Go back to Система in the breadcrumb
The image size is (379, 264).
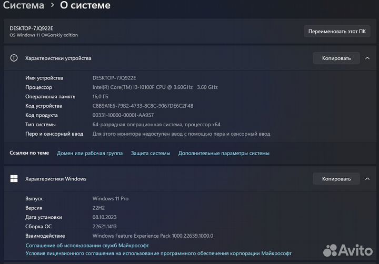[24, 5]
